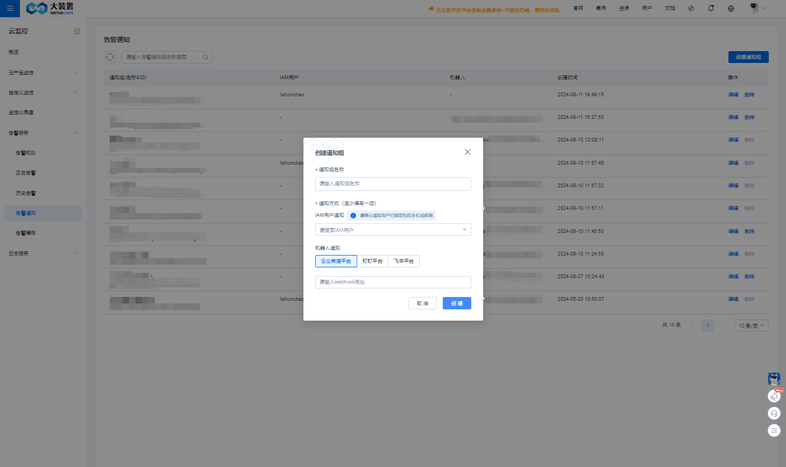
Task: Click the refresh icon beside the search box
Action: pos(110,57)
